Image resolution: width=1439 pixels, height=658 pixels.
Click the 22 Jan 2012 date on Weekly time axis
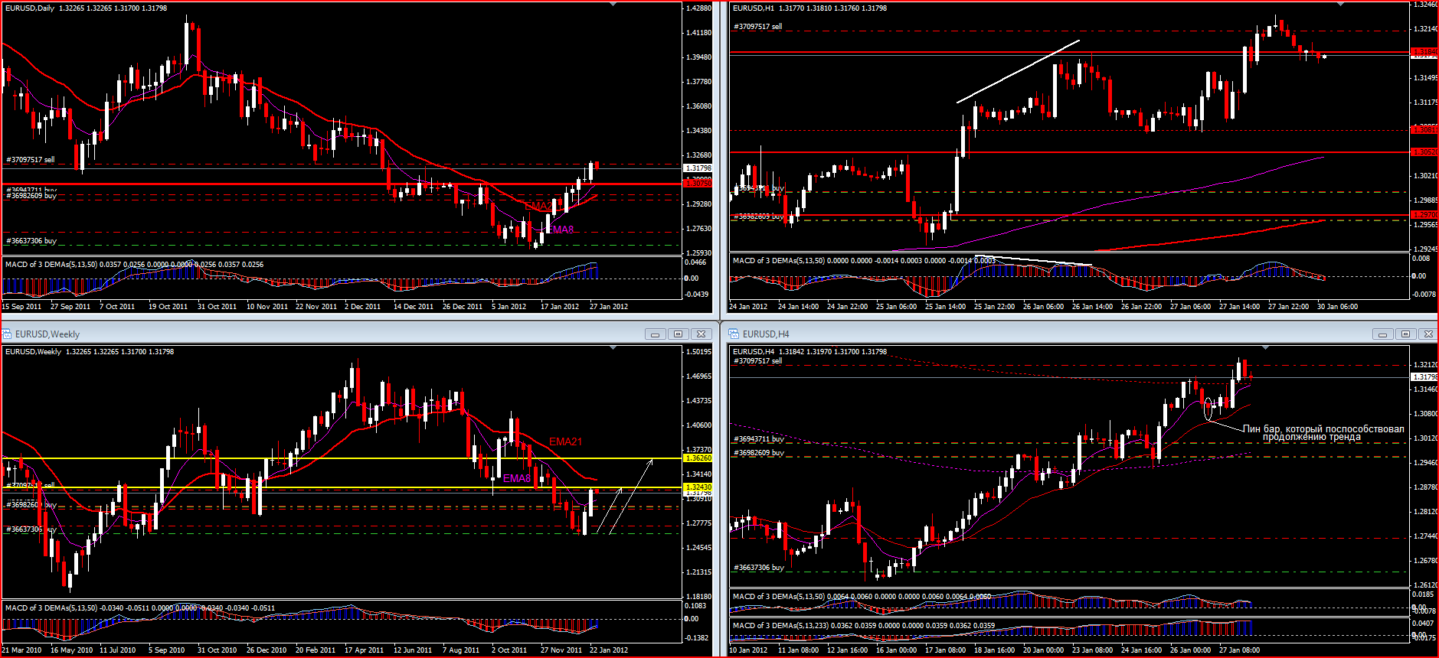pyautogui.click(x=609, y=650)
